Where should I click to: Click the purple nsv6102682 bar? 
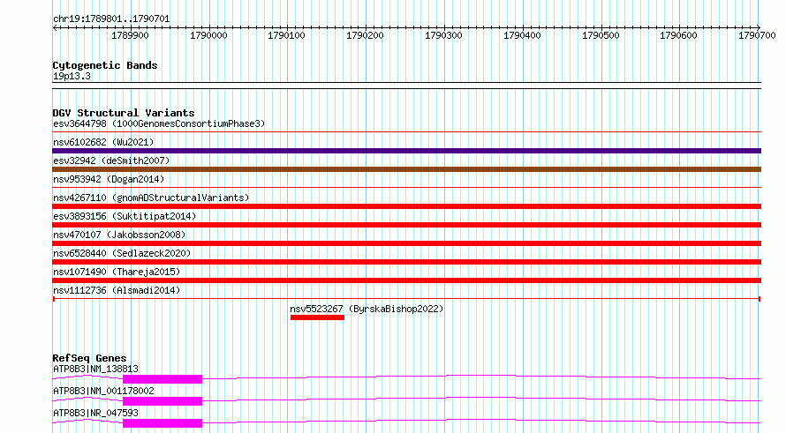[406, 151]
